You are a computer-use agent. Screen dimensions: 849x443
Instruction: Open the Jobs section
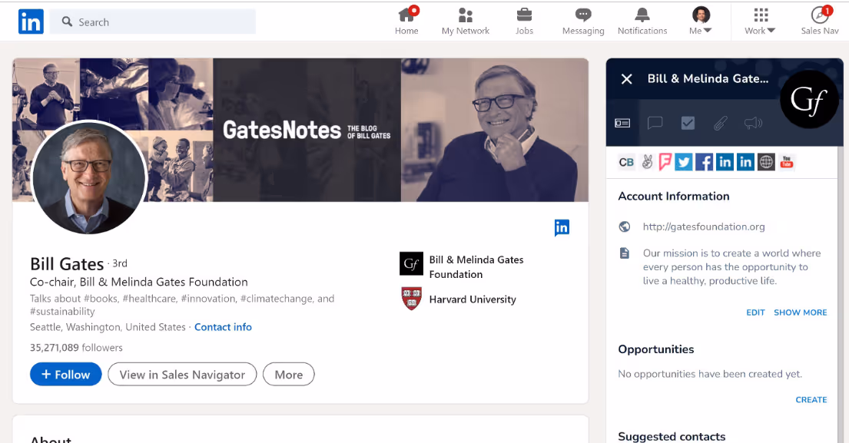[525, 19]
